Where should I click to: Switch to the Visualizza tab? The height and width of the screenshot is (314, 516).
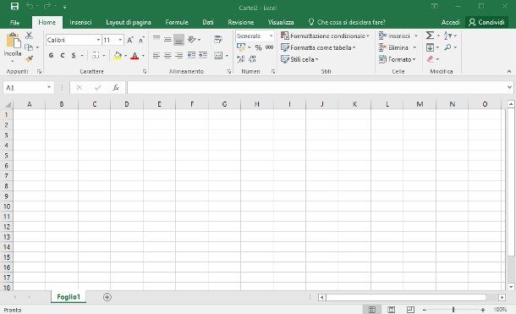281,22
